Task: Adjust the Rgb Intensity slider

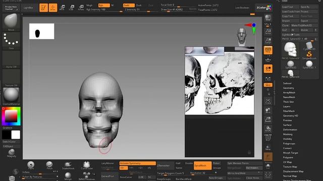Action: [x=104, y=10]
